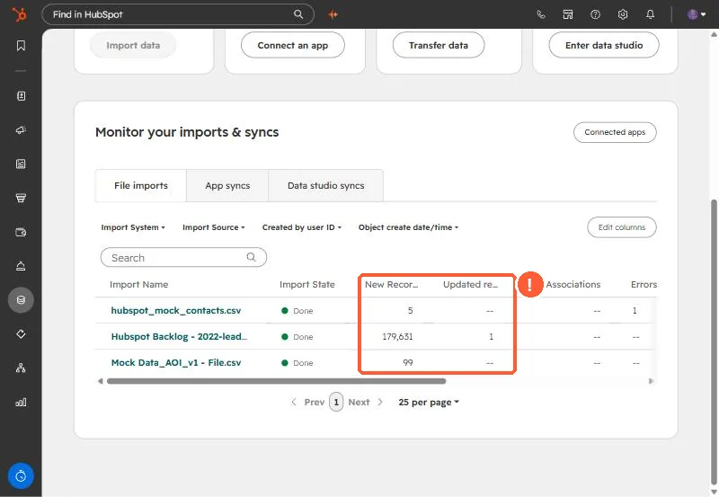Click the Import State column header

(x=307, y=284)
